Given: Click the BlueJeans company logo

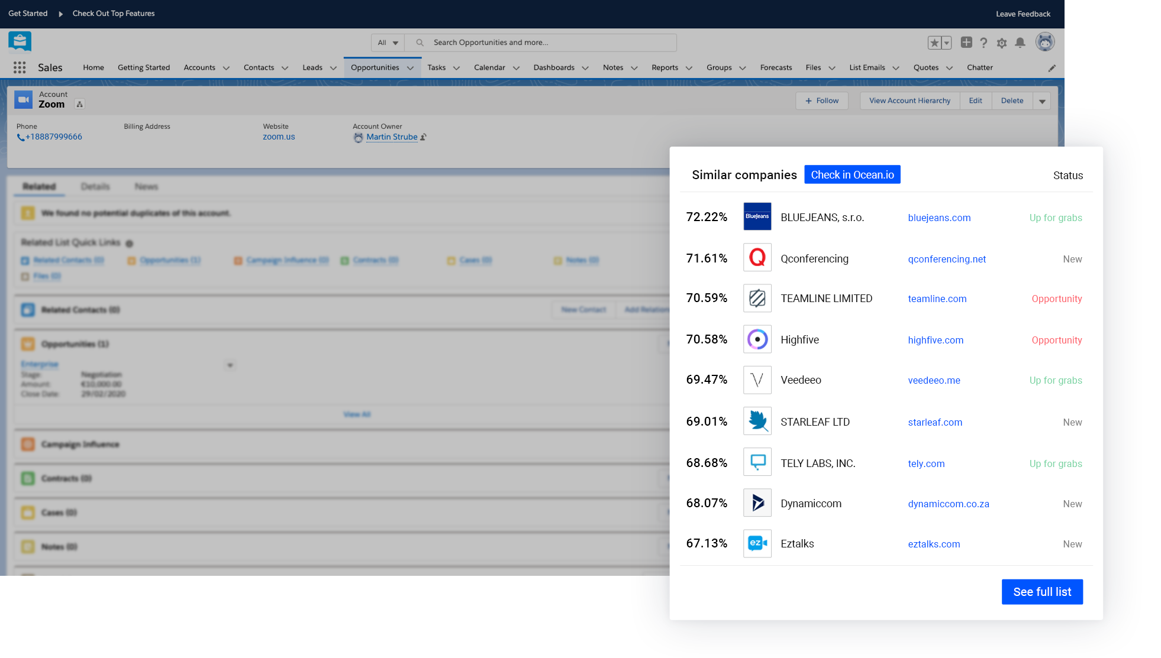Looking at the screenshot, I should click(757, 216).
